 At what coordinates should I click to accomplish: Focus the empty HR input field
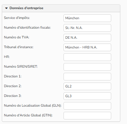[x=87, y=57]
